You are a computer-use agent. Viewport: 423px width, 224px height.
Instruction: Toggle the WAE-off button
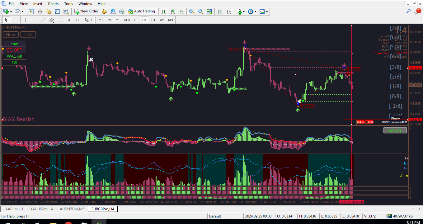point(14,56)
